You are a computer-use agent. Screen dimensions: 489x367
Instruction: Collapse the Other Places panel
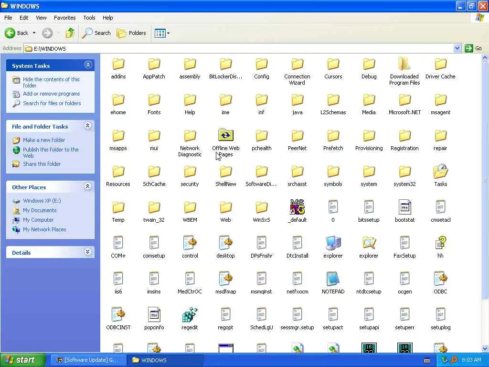click(x=88, y=186)
